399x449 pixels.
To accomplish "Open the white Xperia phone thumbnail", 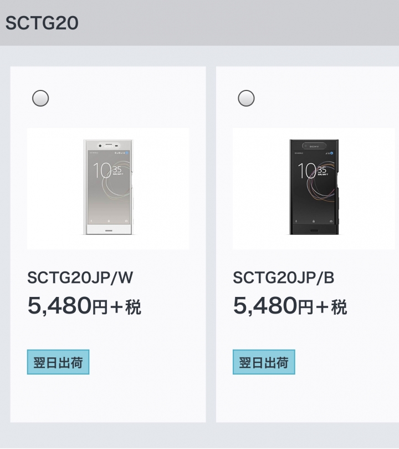I will click(x=108, y=187).
